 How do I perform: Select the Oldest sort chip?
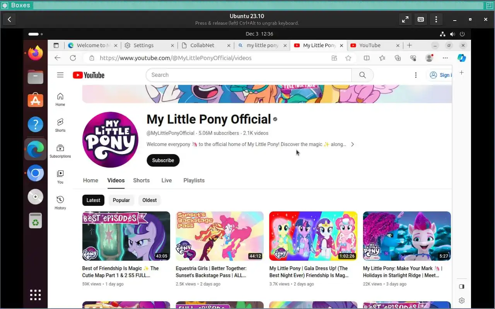click(x=149, y=200)
